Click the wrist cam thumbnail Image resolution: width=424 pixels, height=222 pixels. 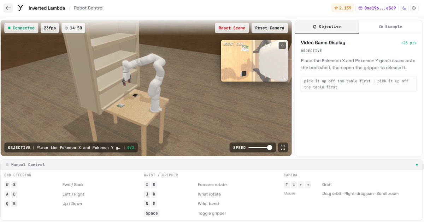254,61
